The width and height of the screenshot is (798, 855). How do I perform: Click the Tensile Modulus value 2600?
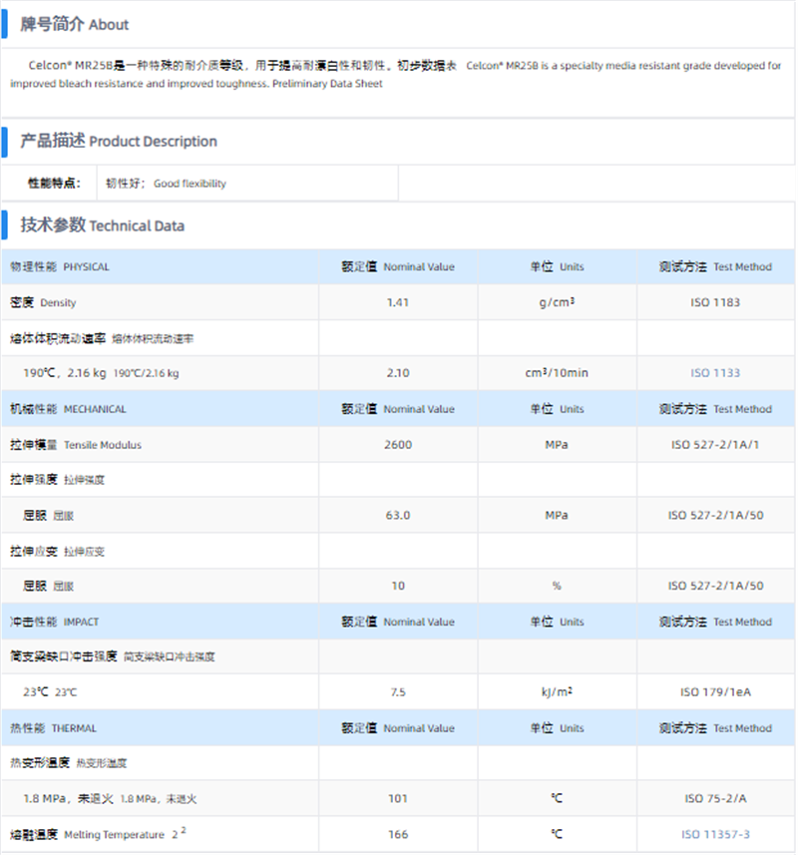coord(397,445)
